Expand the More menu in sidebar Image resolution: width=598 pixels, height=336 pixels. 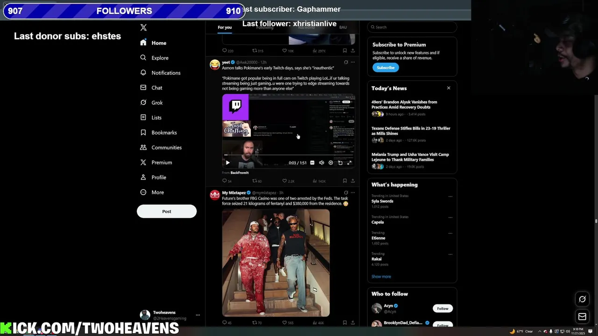152,192
